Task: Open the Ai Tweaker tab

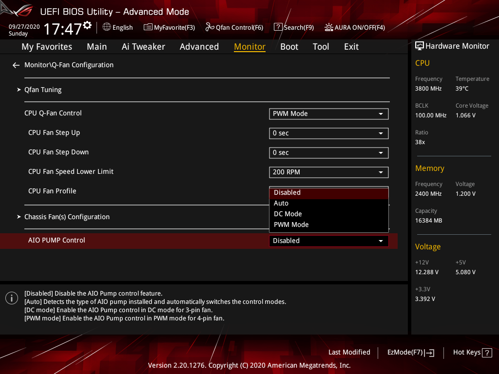Action: coord(143,47)
